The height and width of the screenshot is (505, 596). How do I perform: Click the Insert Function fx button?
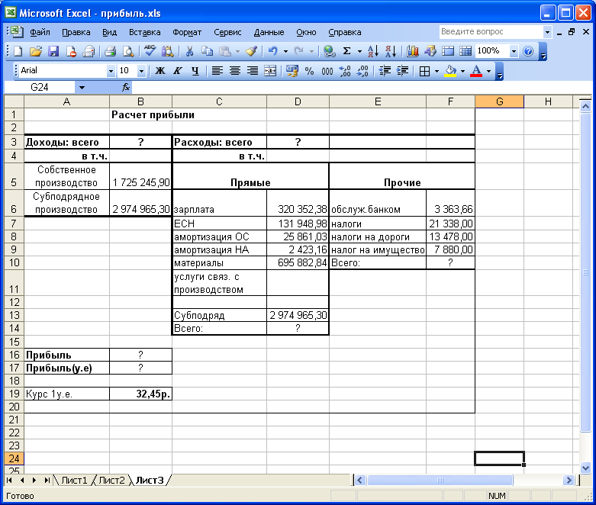click(x=126, y=88)
